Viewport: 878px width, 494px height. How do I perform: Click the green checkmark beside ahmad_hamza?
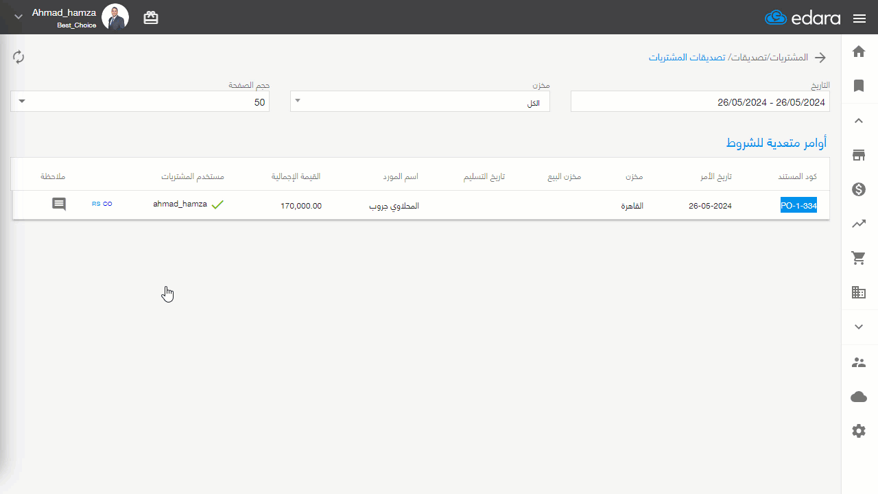click(217, 204)
